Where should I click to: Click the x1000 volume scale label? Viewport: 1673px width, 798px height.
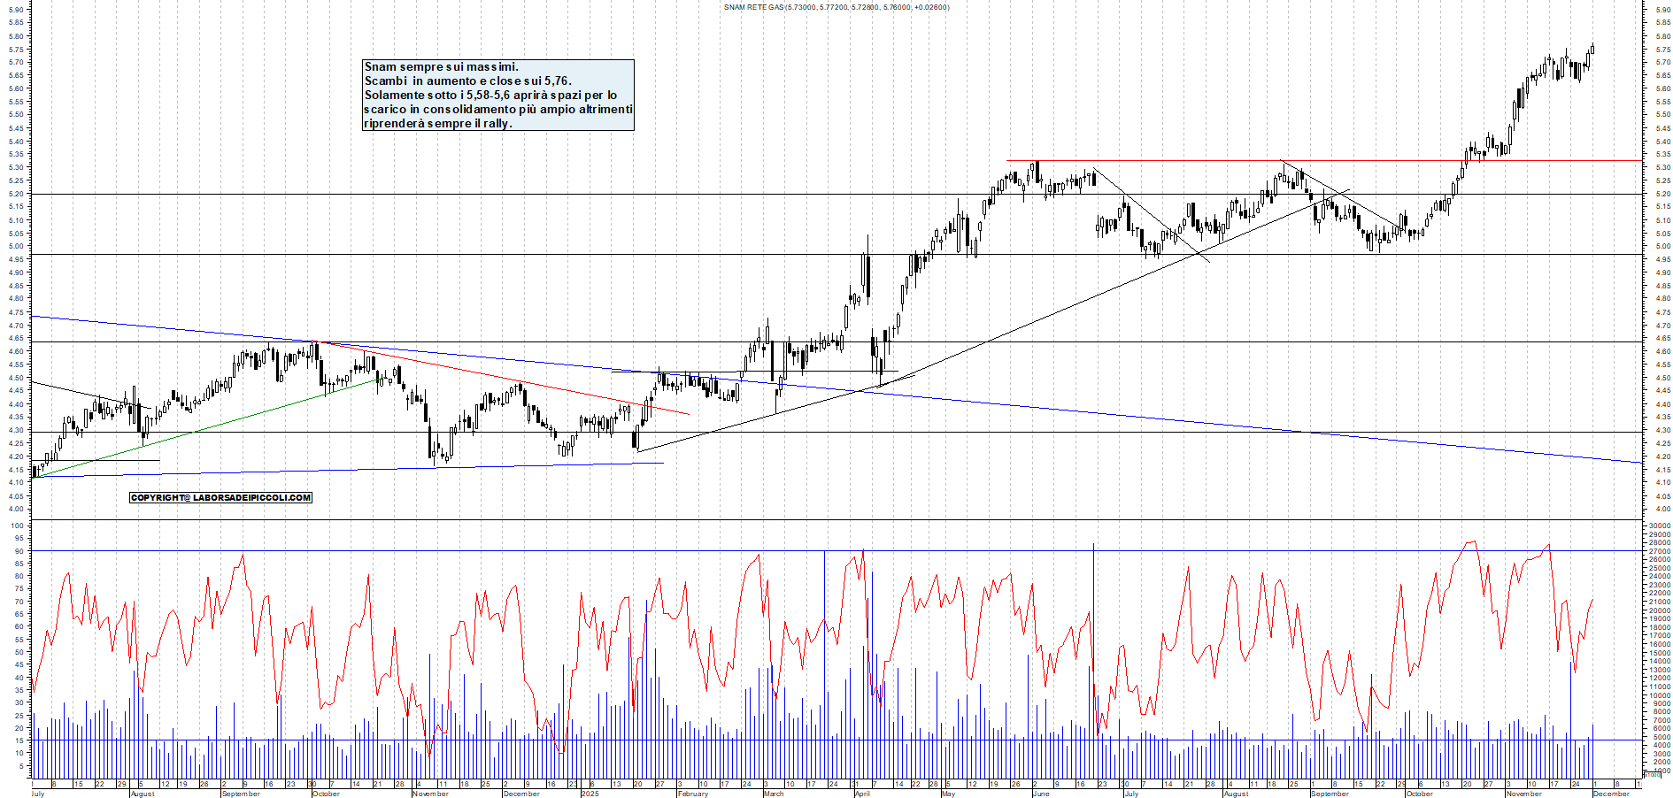click(x=1652, y=774)
